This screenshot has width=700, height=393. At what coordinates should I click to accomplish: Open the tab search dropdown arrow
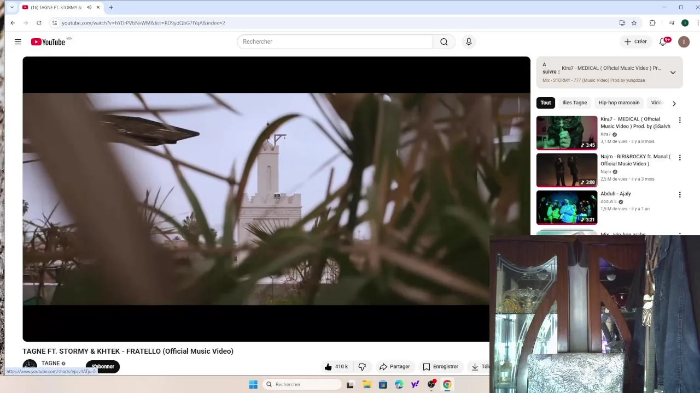pos(12,8)
